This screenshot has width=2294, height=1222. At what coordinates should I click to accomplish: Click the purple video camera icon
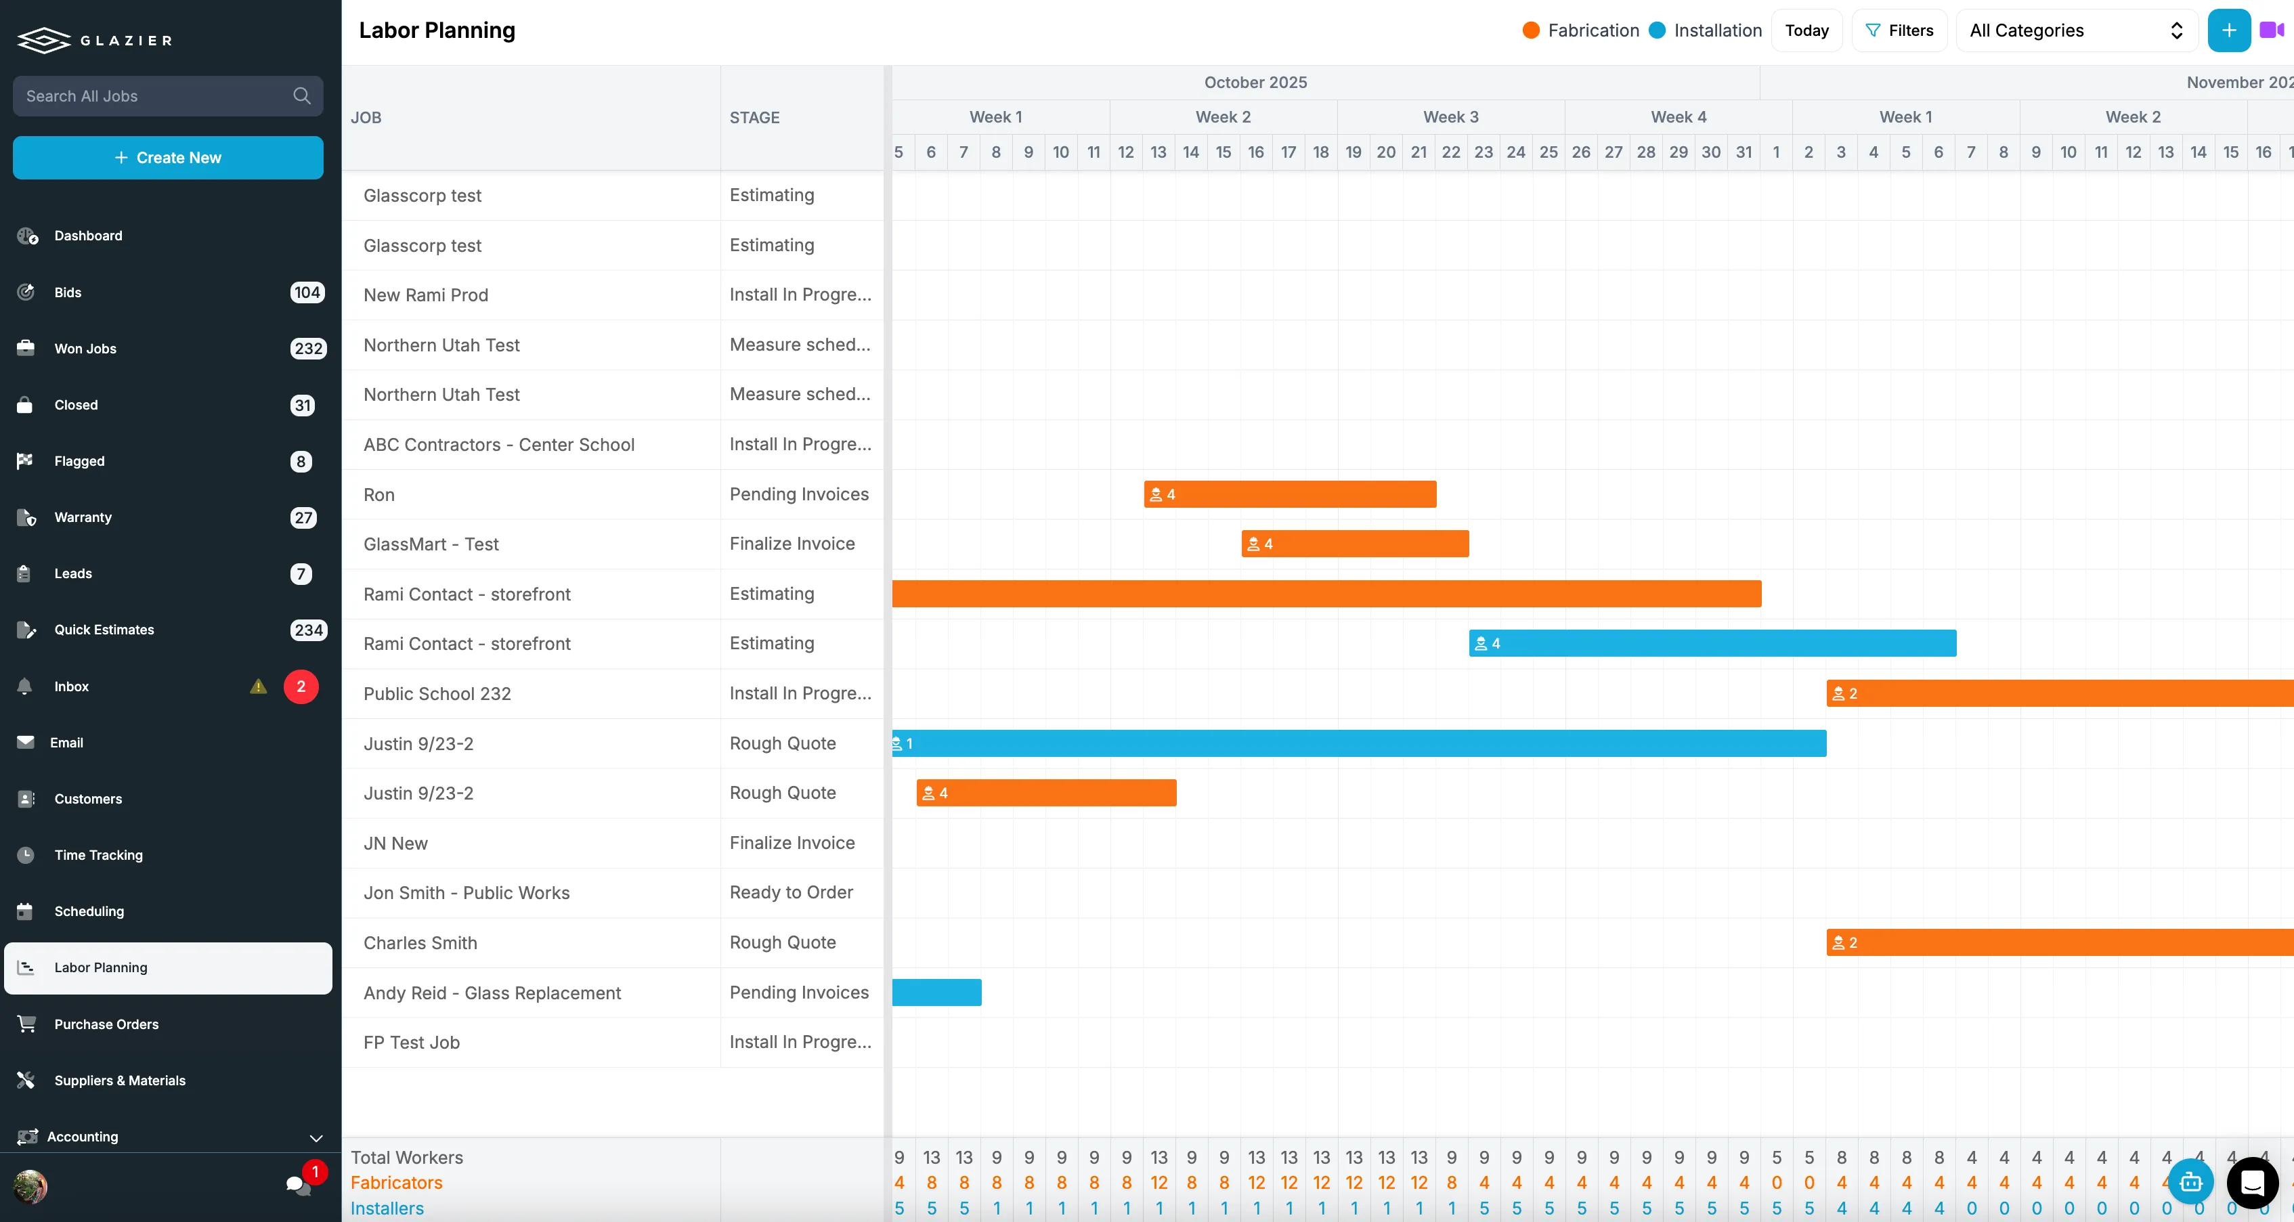[x=2272, y=30]
